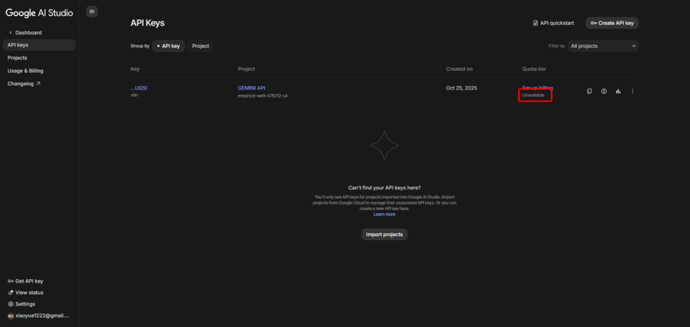This screenshot has width=690, height=327.
Task: Group the list by Project
Action: click(x=200, y=46)
